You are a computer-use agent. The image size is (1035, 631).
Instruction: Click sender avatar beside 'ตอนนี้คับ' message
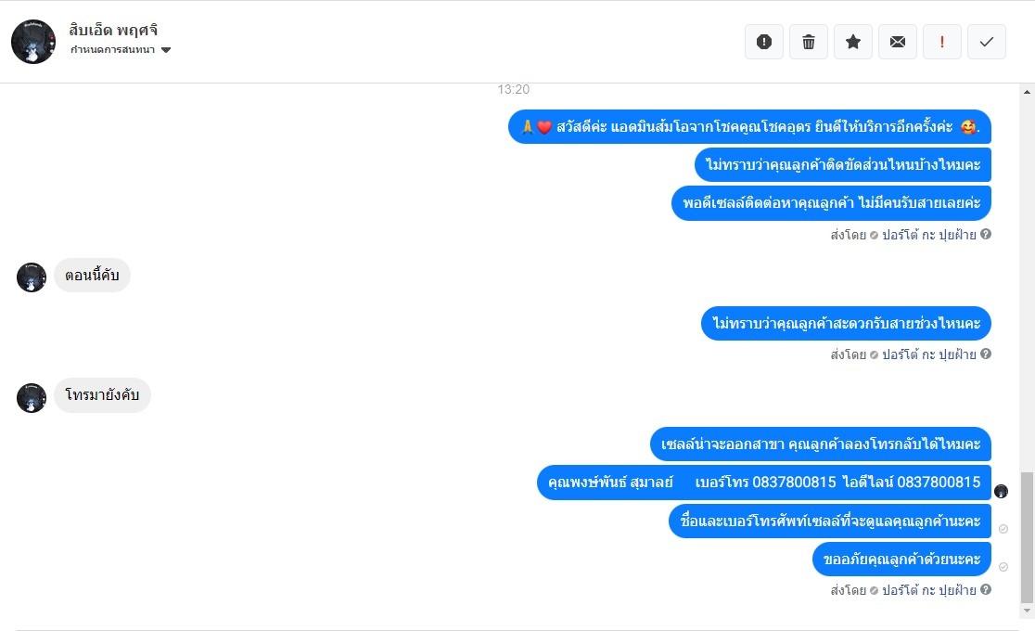coord(31,277)
